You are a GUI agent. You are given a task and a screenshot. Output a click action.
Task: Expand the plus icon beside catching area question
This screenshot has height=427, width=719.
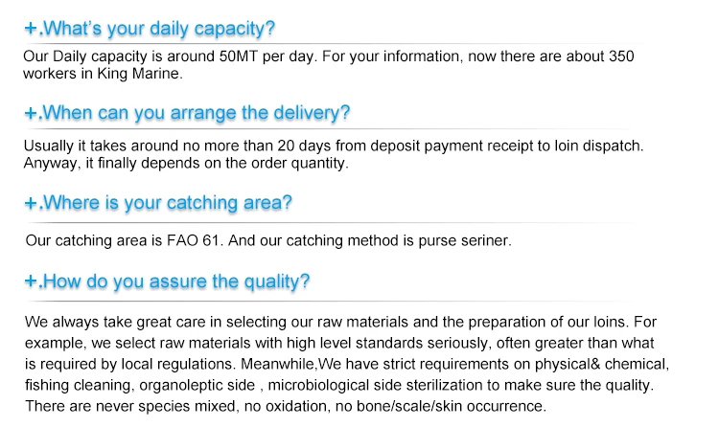pos(31,203)
